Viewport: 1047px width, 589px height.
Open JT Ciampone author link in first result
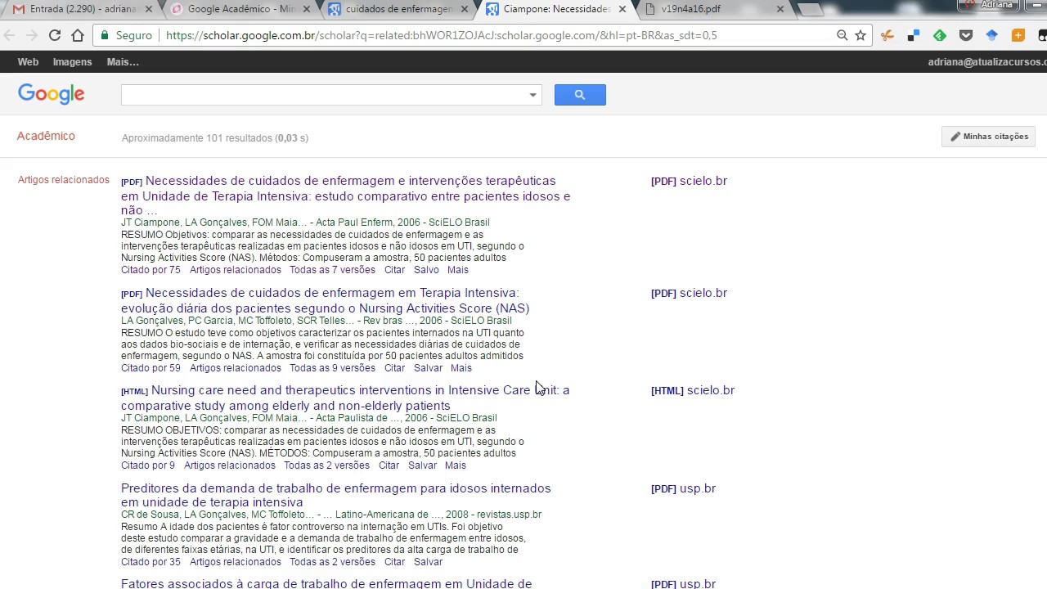(150, 223)
